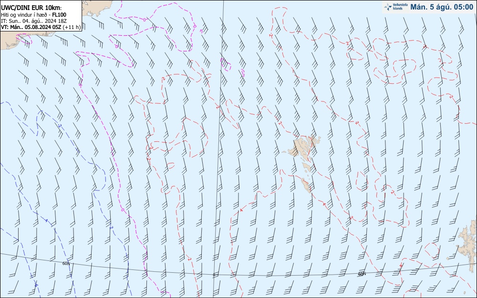Image resolution: width=477 pixels, height=298 pixels.
Task: Click 'Hiti og vindur í hæð - FL100' line
Action: (33, 15)
